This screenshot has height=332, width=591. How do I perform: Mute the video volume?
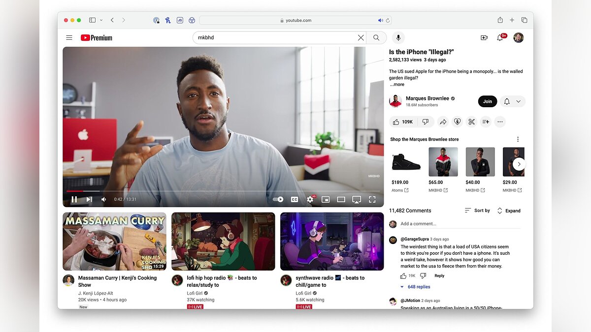(104, 199)
